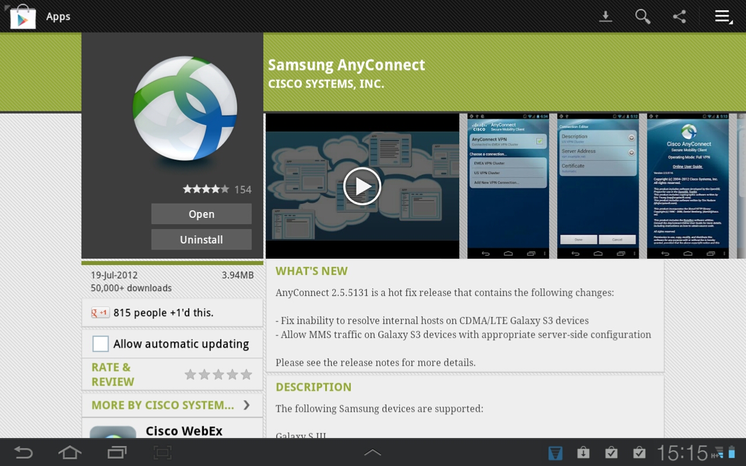Tap the CISCO SYSTEMS, INC. developer name
The height and width of the screenshot is (466, 746).
pyautogui.click(x=326, y=84)
